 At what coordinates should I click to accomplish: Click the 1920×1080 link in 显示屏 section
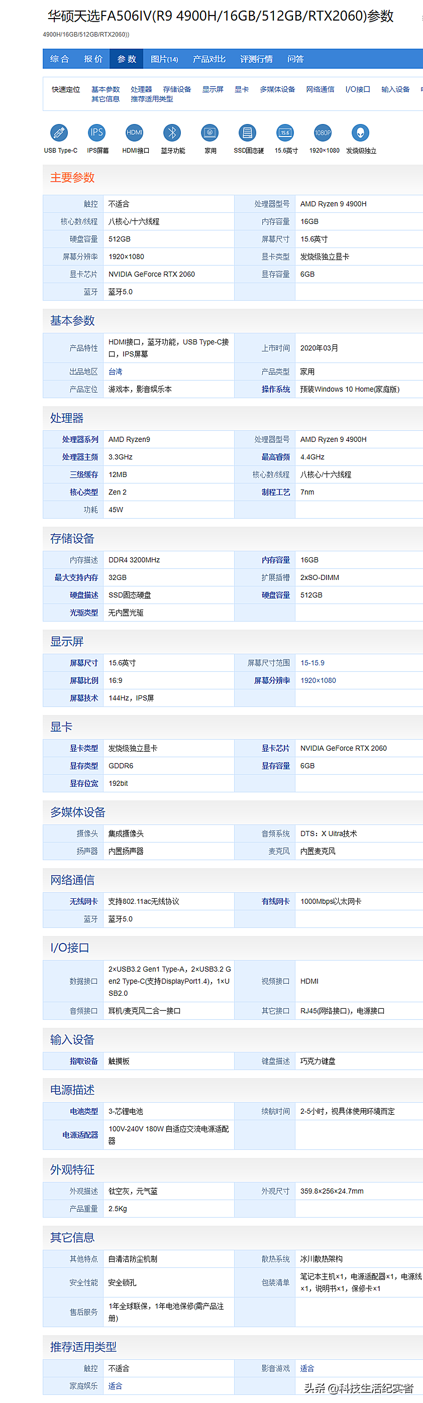tap(318, 680)
